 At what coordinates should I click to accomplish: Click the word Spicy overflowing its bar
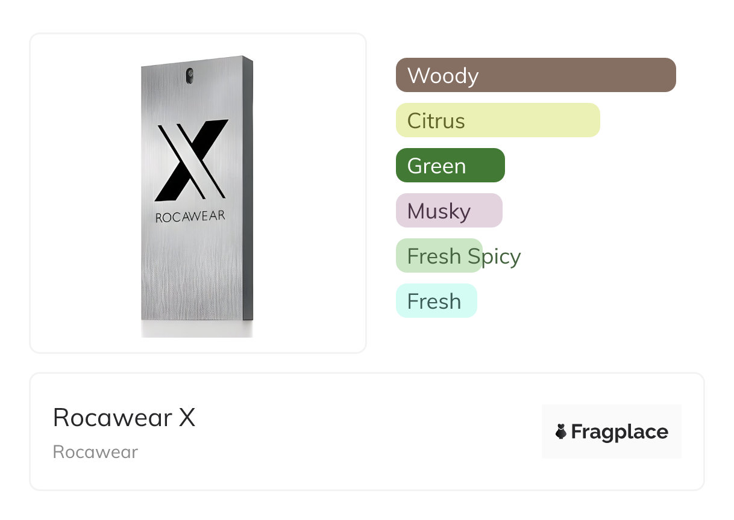494,256
